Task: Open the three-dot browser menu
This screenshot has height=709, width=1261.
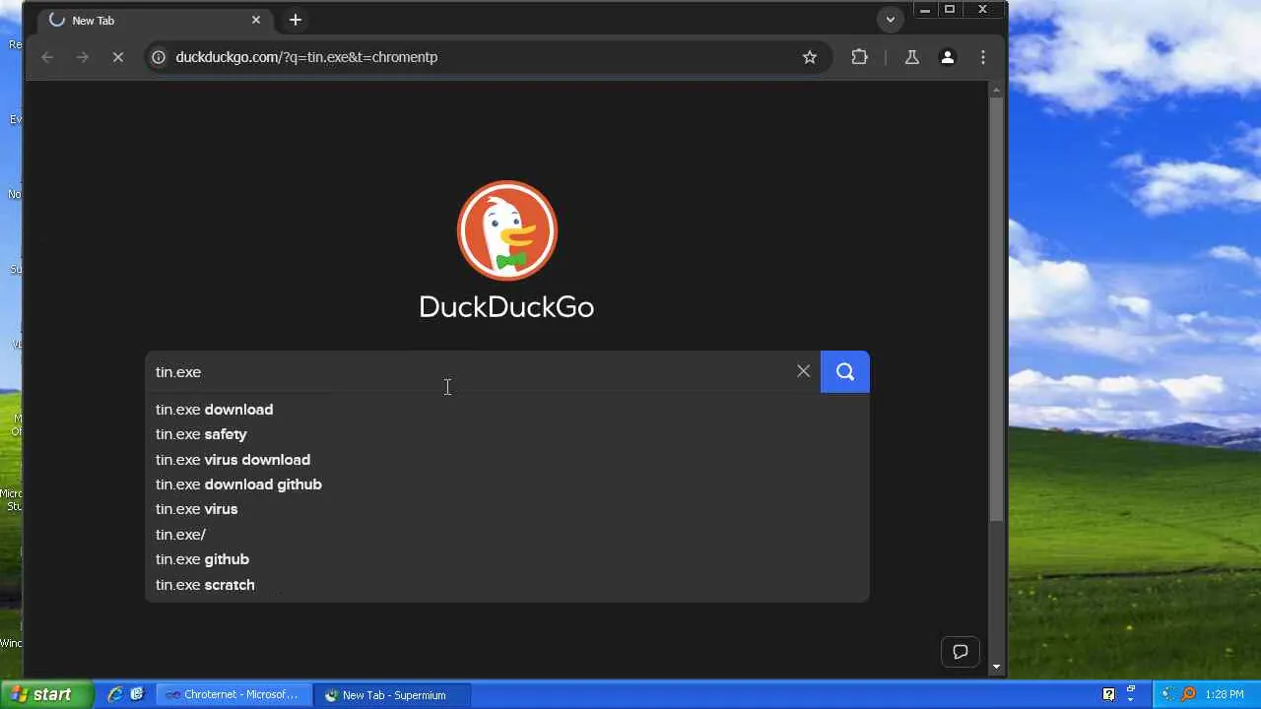Action: coord(983,57)
